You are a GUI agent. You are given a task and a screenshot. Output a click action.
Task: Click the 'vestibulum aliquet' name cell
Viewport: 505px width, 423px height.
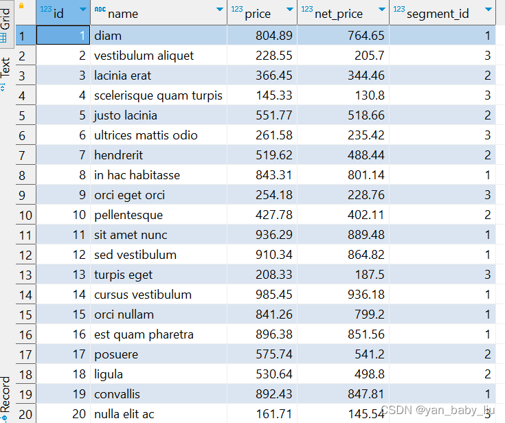pos(159,56)
